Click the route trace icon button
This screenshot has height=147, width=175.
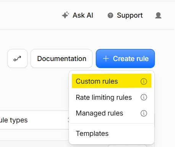click(18, 59)
